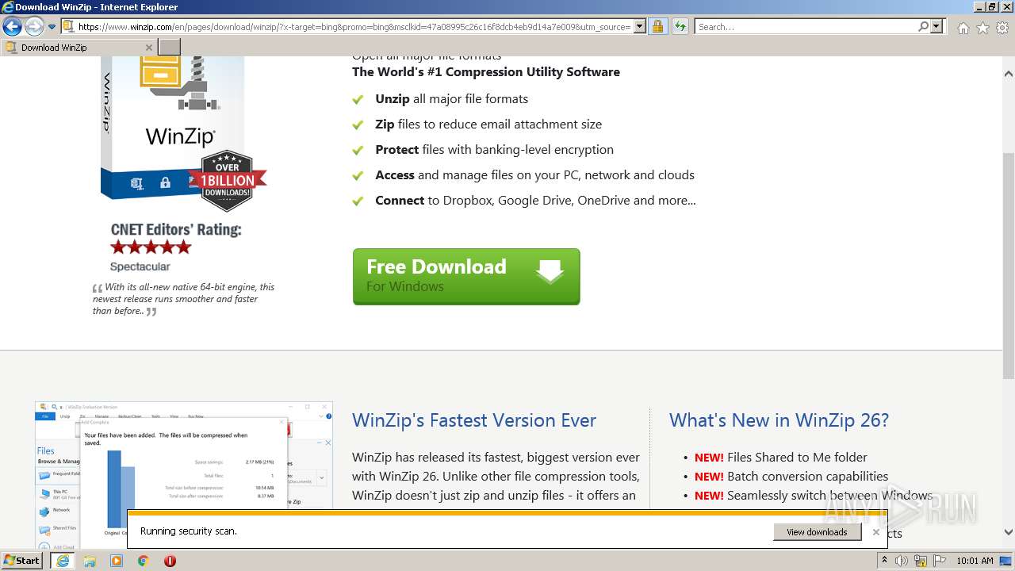
Task: Click the Free Download For Windows button
Action: (x=466, y=276)
